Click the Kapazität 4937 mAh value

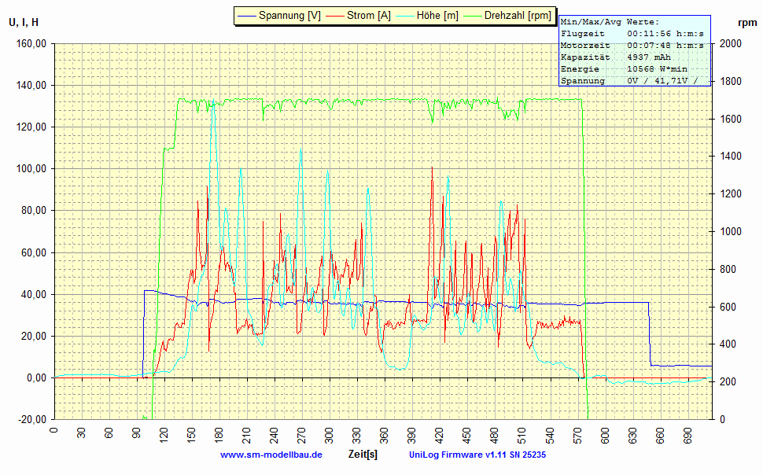point(649,57)
